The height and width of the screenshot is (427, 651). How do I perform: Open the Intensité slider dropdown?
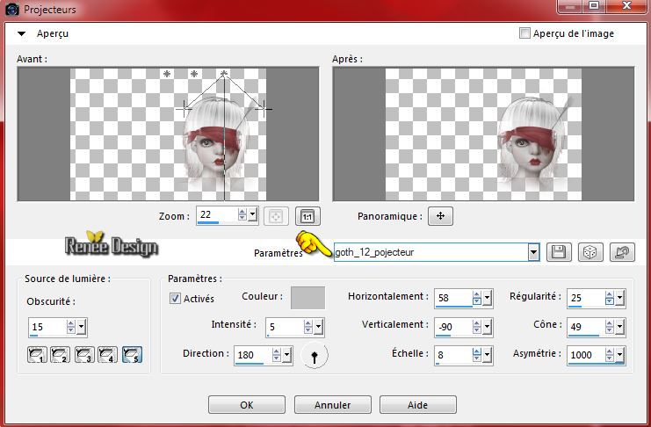click(x=319, y=327)
